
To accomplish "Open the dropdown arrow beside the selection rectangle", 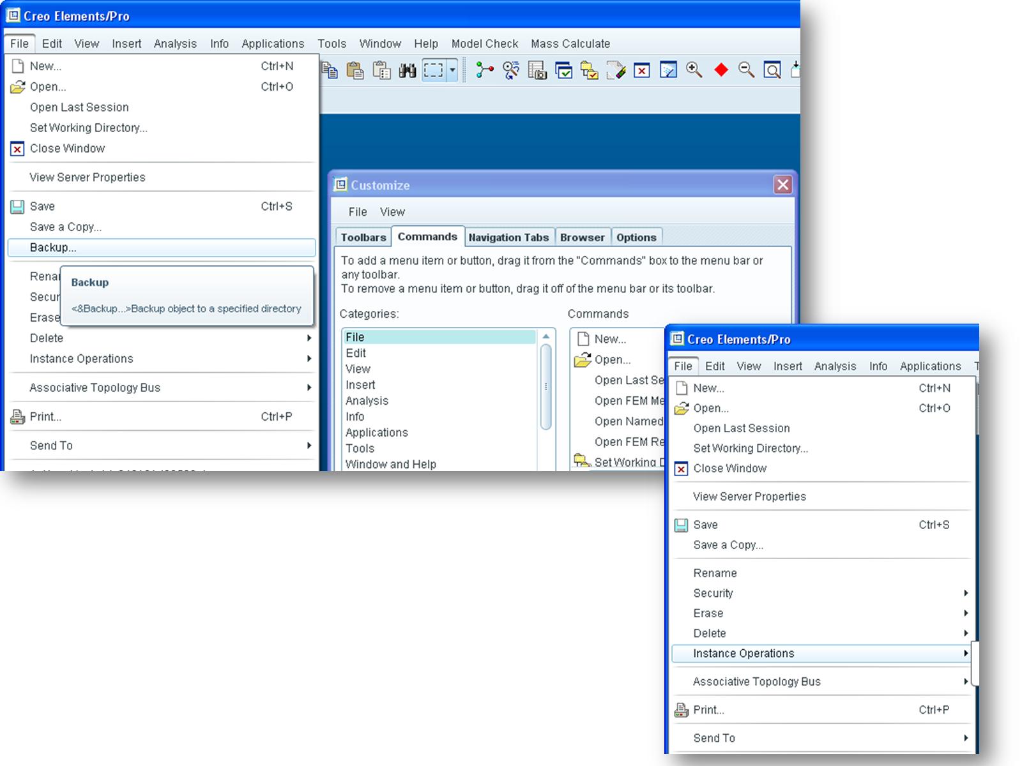I will [452, 70].
